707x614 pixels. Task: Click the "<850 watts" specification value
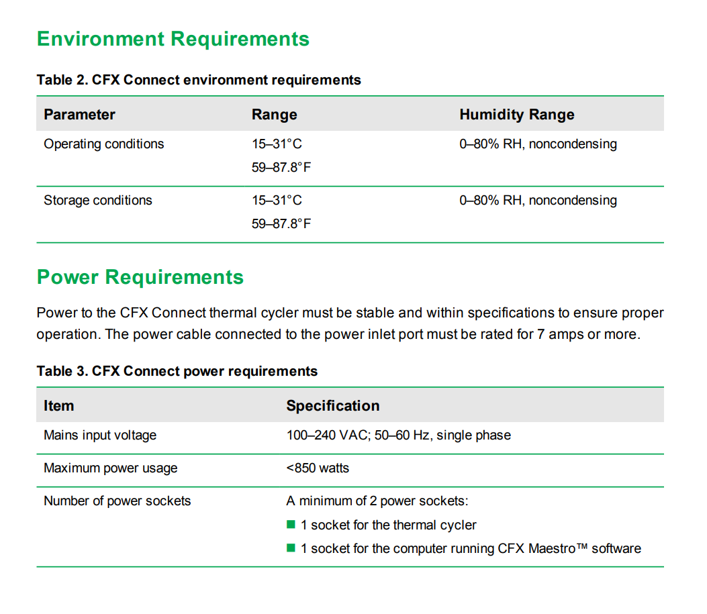pyautogui.click(x=318, y=468)
